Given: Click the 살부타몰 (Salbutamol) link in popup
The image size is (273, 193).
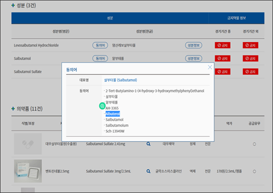Looking at the screenshot, I should click(121, 80).
